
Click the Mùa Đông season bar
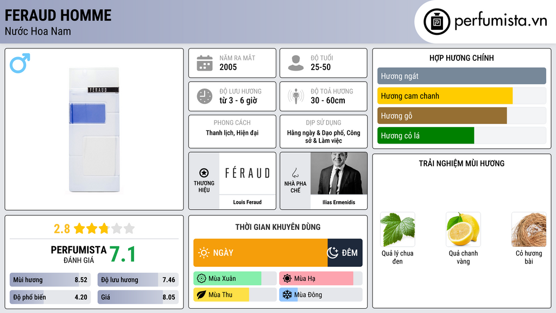click(320, 295)
